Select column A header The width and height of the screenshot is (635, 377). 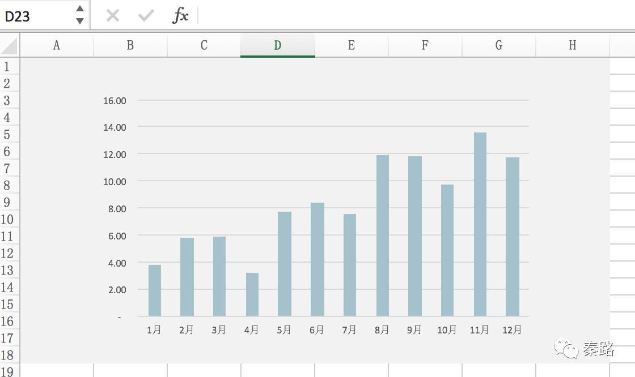(x=57, y=45)
